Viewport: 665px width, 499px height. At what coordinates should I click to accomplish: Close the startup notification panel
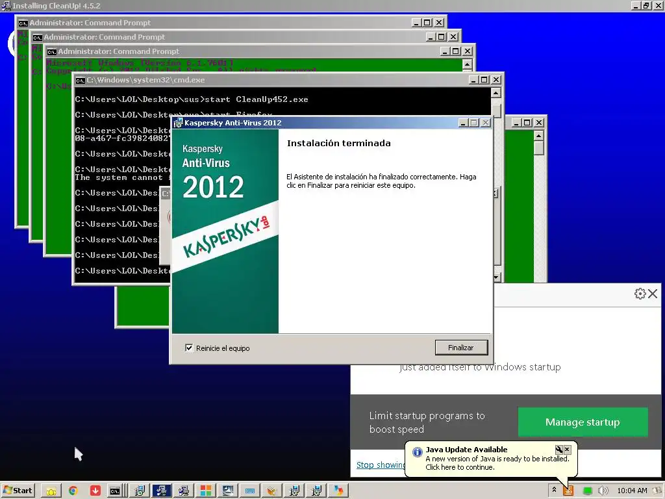tap(653, 294)
